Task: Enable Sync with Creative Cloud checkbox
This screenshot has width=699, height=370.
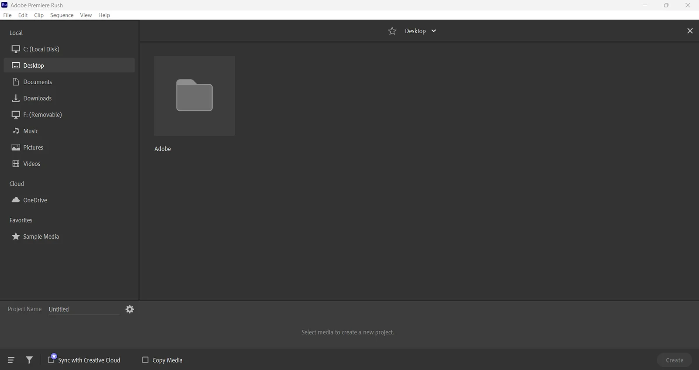Action: (51, 360)
